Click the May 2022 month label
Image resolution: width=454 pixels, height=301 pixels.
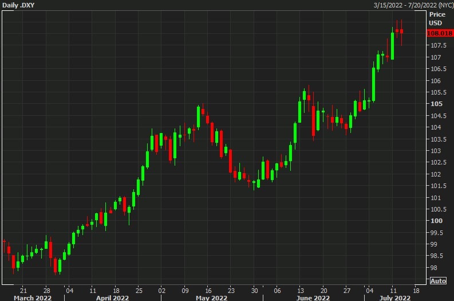(x=211, y=298)
